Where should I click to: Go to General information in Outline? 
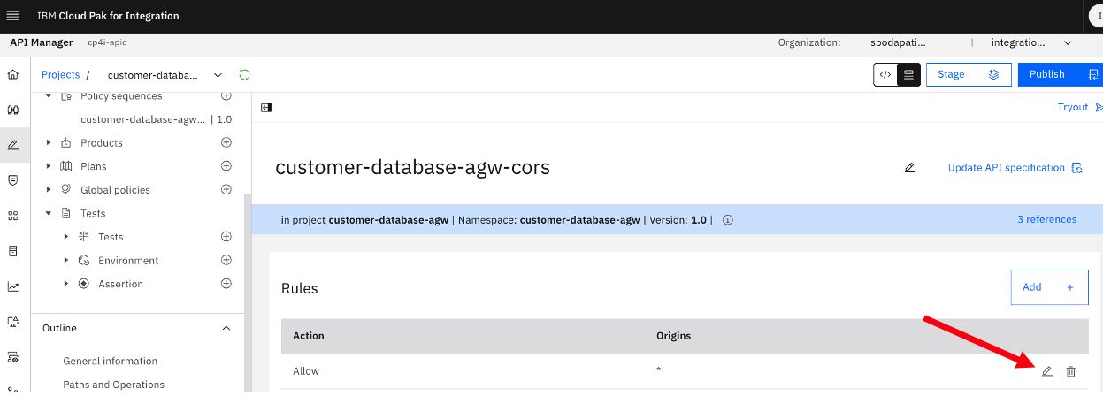(111, 361)
